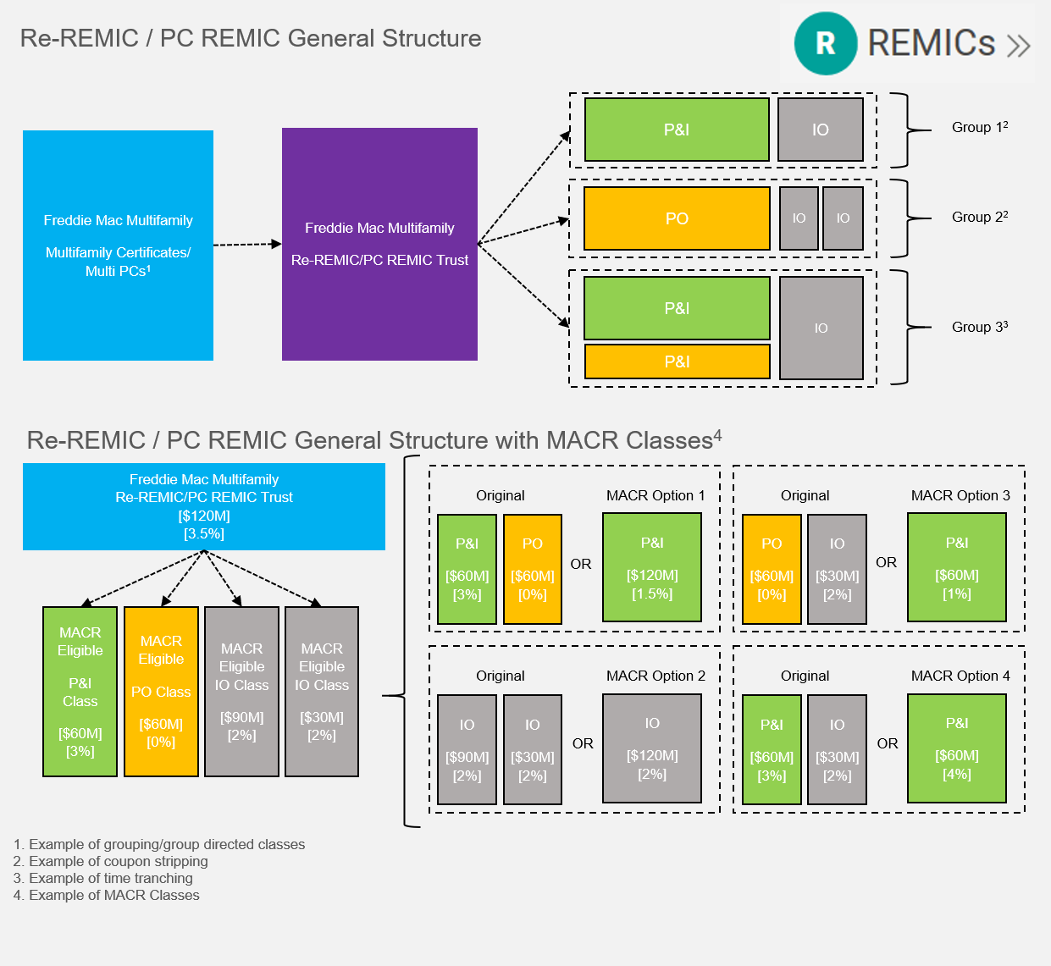Click the blue Multifamily Certificates/Multi PCs box
The image size is (1051, 966).
(x=118, y=246)
